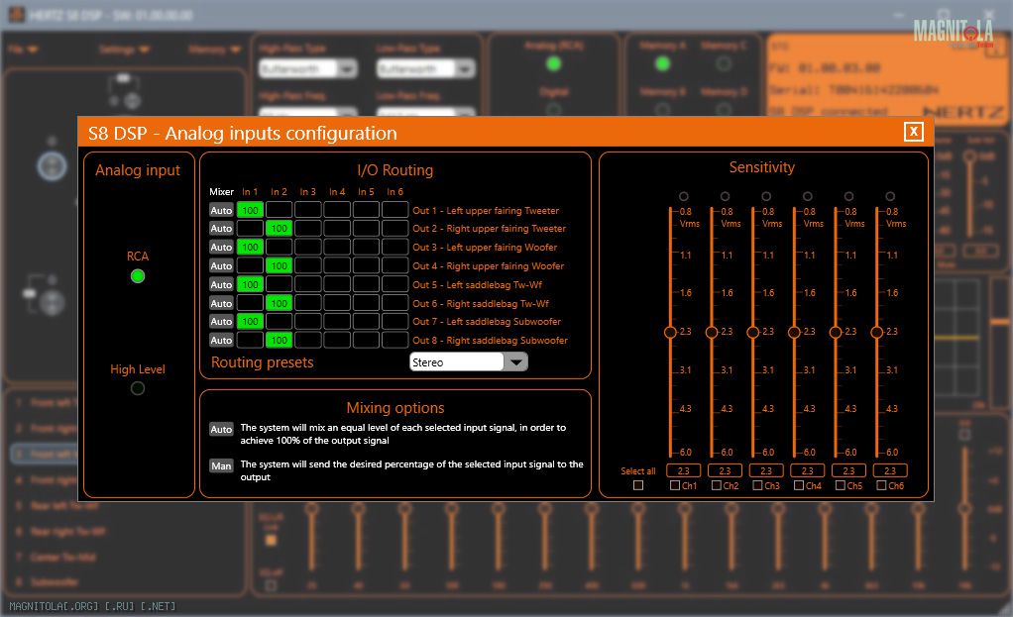Click the label 'Out 8 - Right saddlebag Subwoofer'
1013x617 pixels.
pos(491,340)
